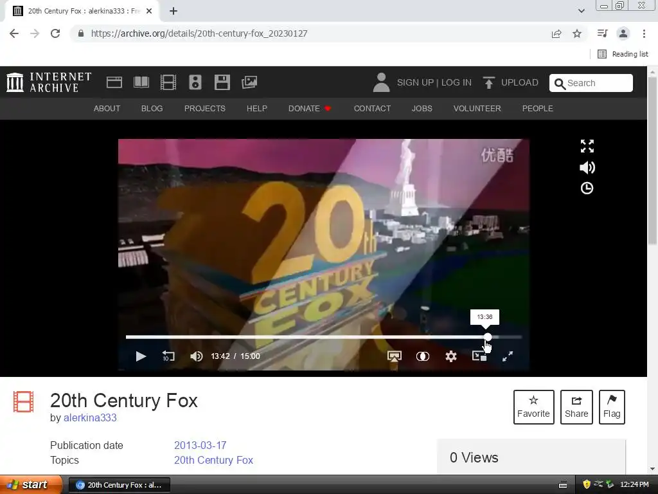Open the JOBS menu item
Viewport: 658px width, 494px height.
pos(422,108)
